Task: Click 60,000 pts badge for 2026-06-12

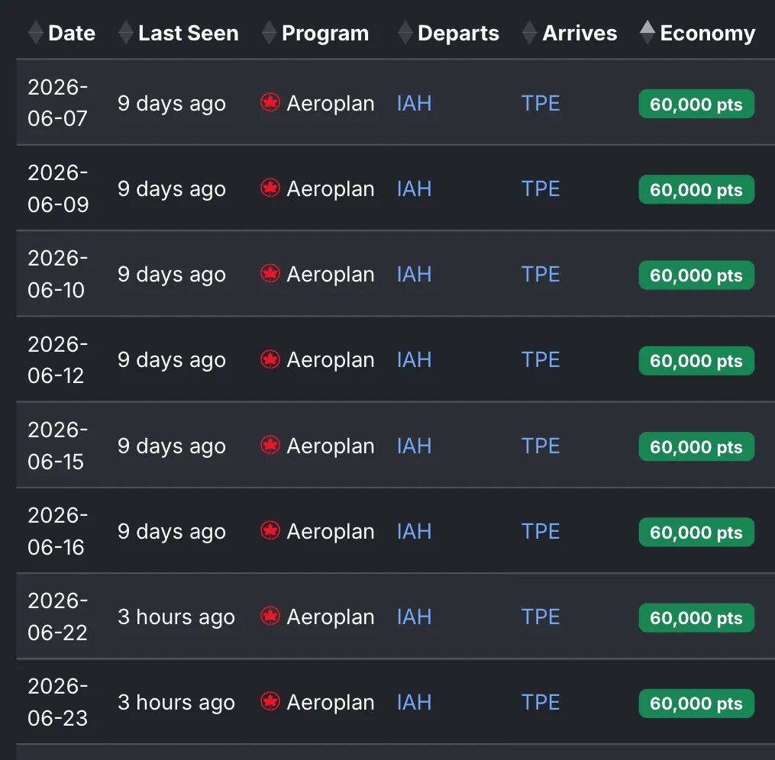Action: click(696, 361)
